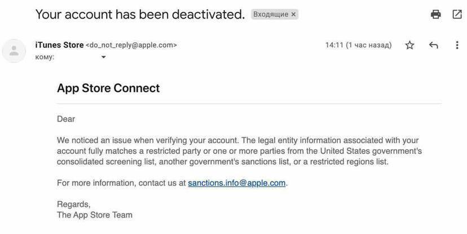Open the email in a new window

click(457, 15)
